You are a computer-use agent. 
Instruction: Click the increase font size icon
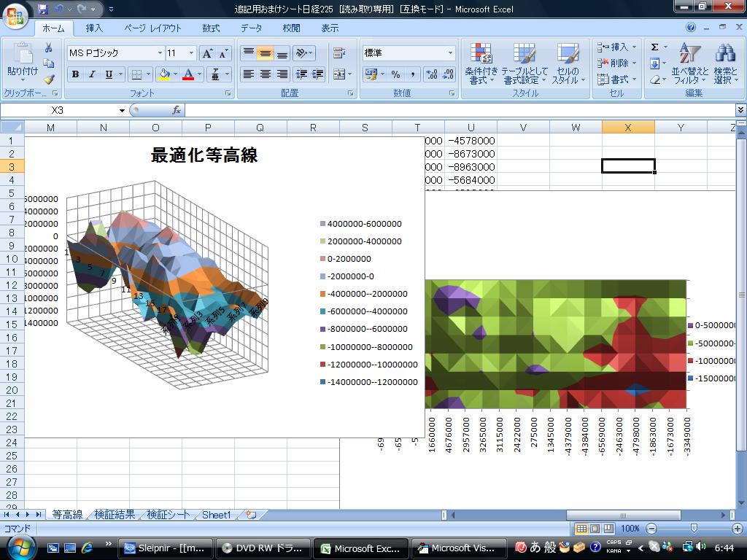coord(207,53)
